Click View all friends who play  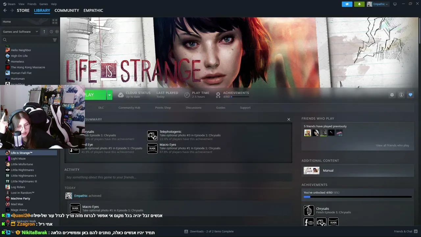(392, 145)
